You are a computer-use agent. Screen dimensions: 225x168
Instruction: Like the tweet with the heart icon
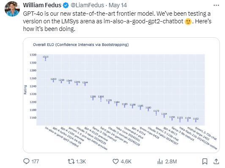(115, 161)
